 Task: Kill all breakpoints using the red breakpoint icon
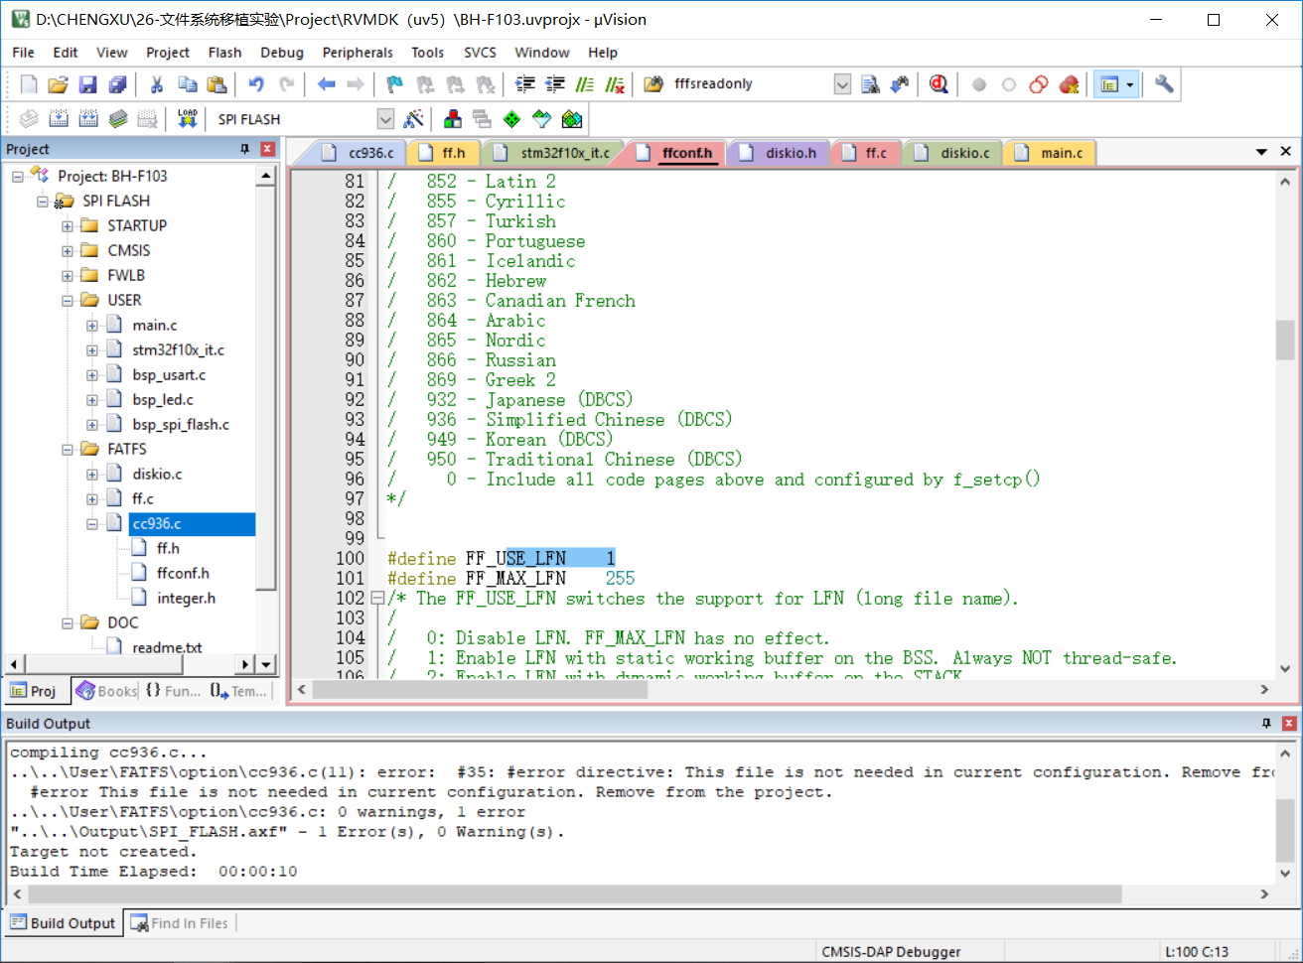pyautogui.click(x=1069, y=84)
